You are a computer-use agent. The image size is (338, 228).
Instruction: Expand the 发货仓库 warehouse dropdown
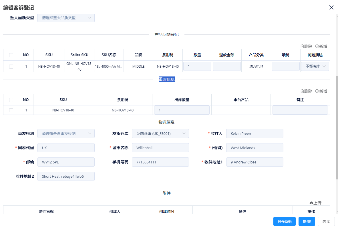tap(160, 133)
